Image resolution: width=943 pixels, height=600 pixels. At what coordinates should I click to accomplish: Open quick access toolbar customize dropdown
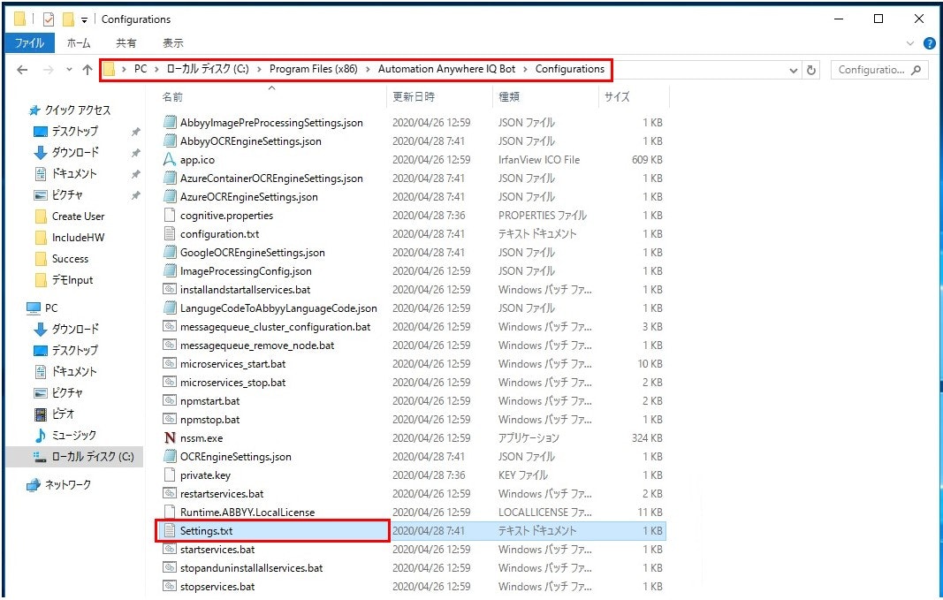point(84,19)
